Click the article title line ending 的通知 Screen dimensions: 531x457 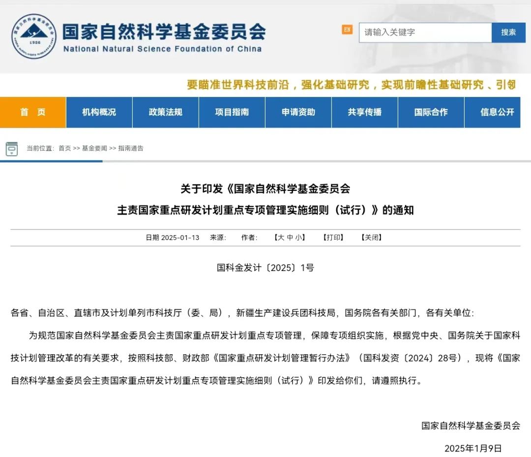point(265,210)
